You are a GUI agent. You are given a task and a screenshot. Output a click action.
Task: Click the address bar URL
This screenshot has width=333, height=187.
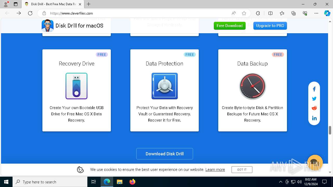point(72,13)
